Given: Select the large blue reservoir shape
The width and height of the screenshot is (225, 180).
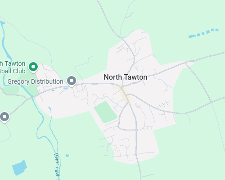Looking at the screenshot, I should tap(19, 168).
